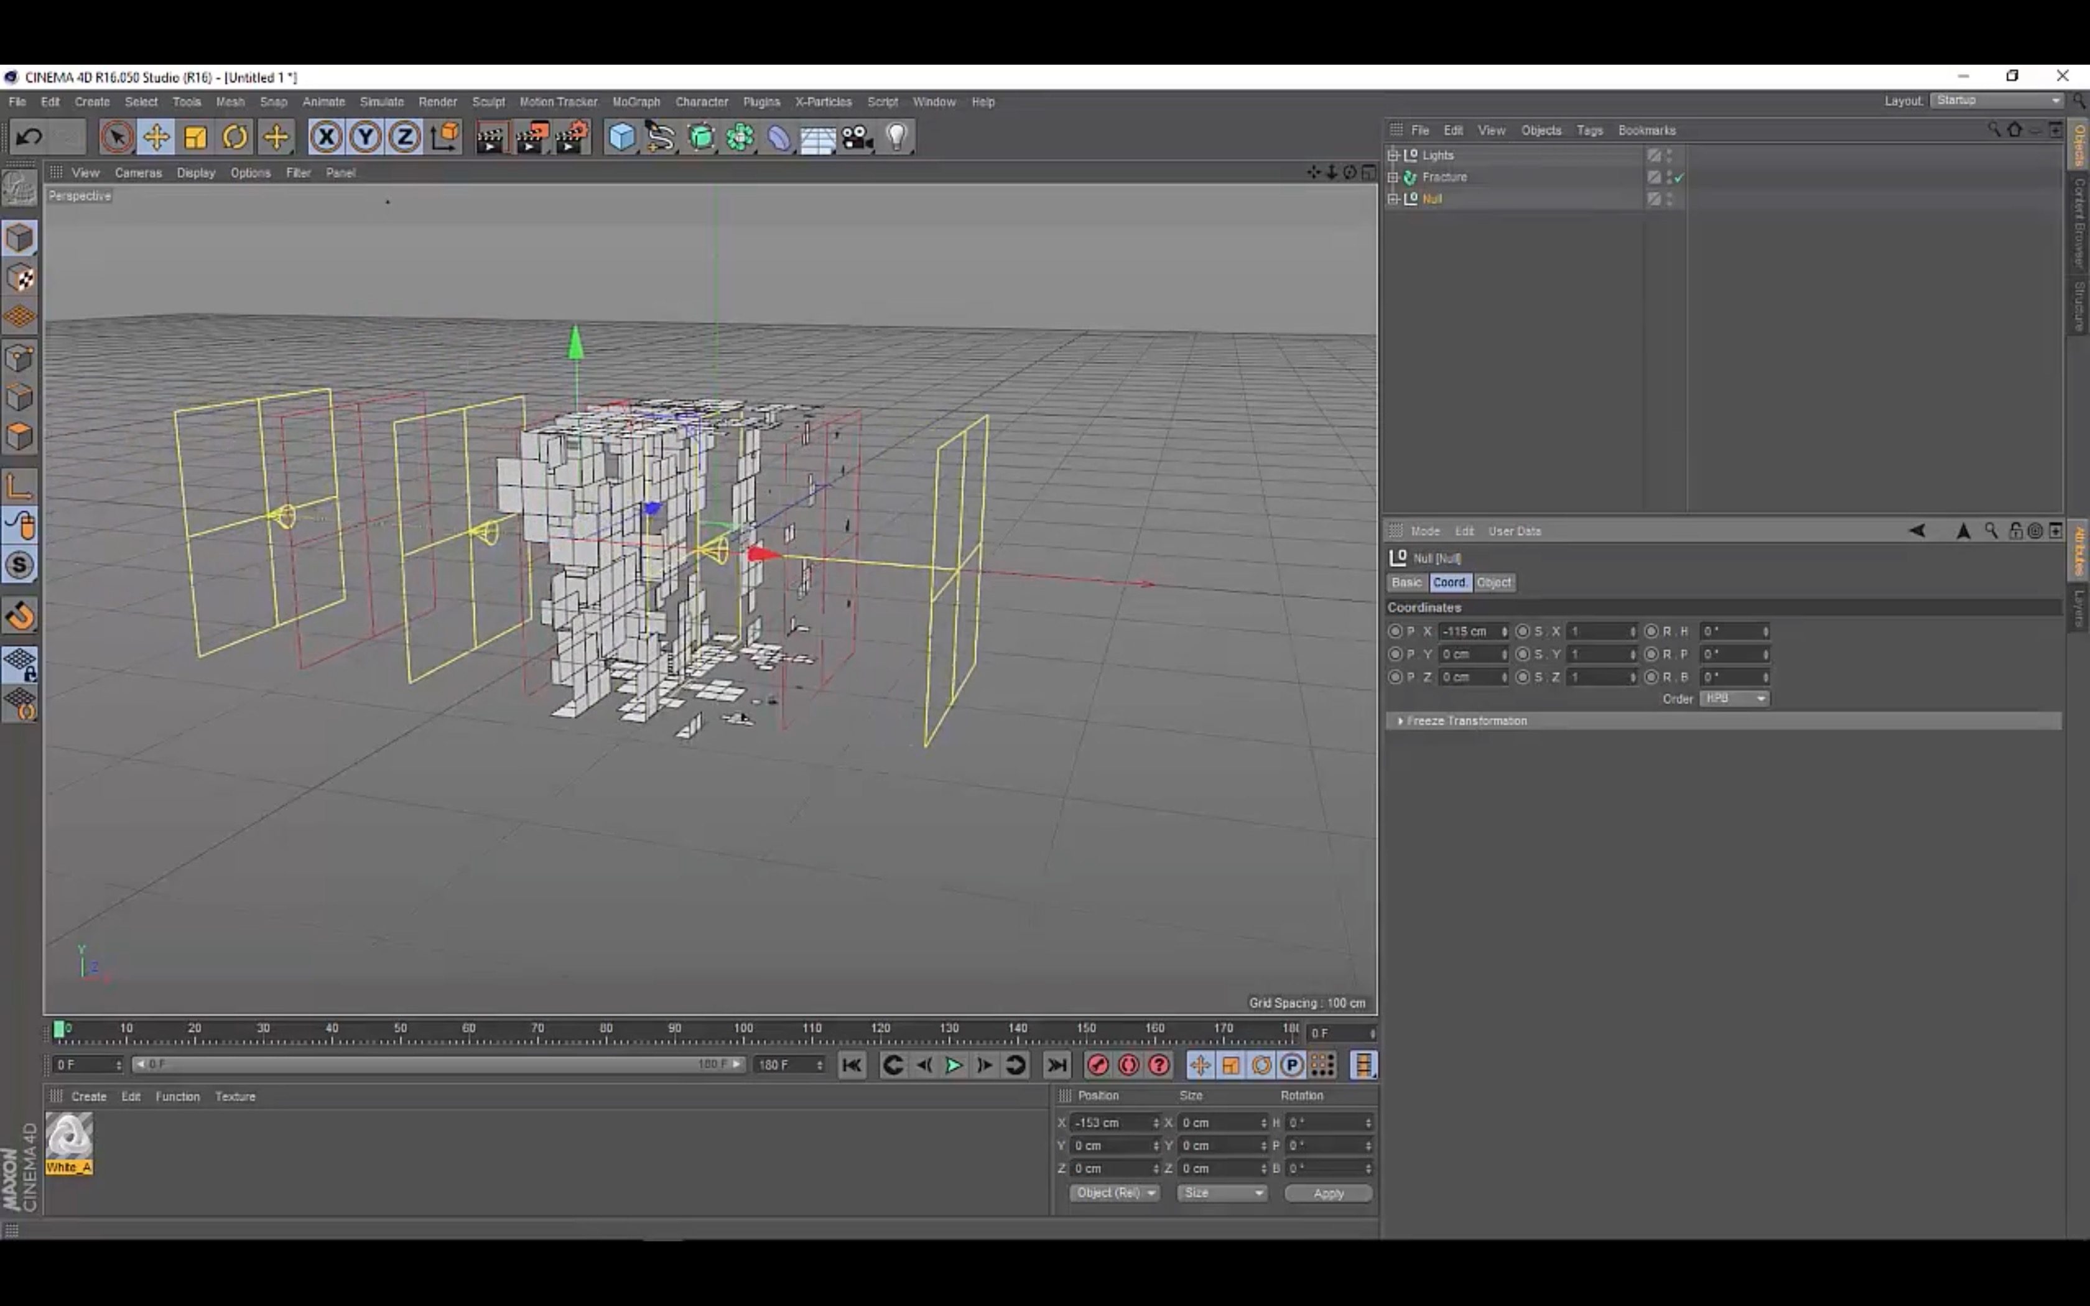This screenshot has width=2090, height=1306.
Task: Open the Layout Startup dropdown
Action: 1996,101
